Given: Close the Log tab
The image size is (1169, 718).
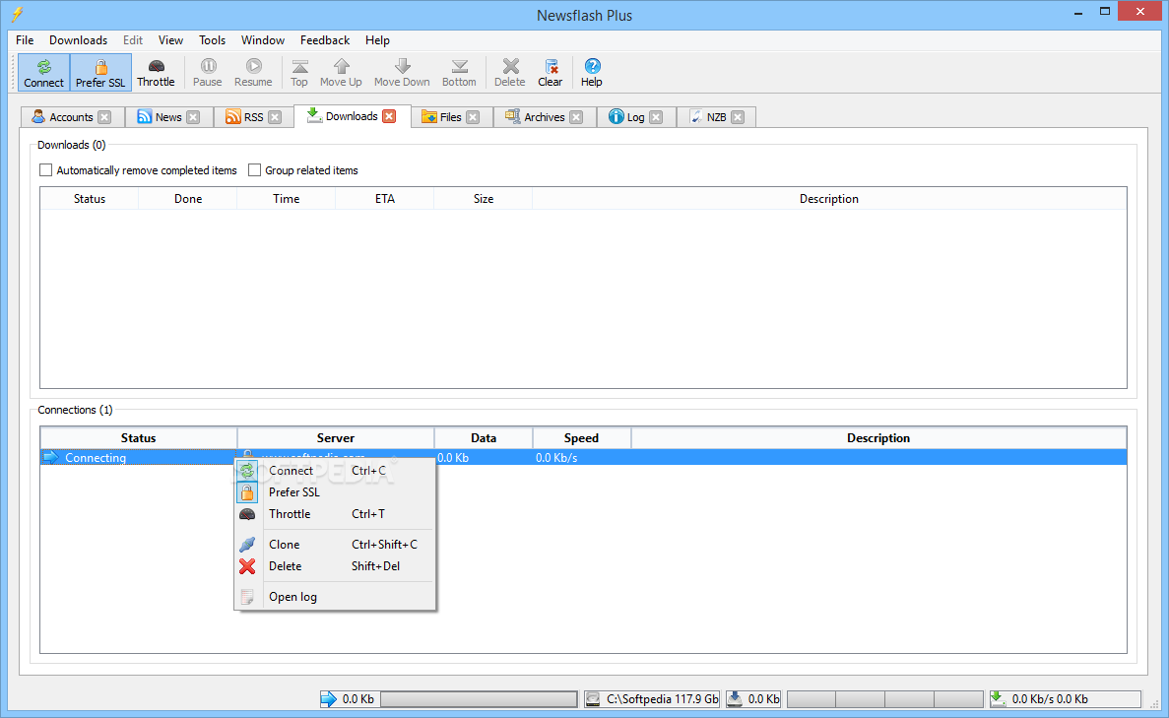Looking at the screenshot, I should pos(656,117).
